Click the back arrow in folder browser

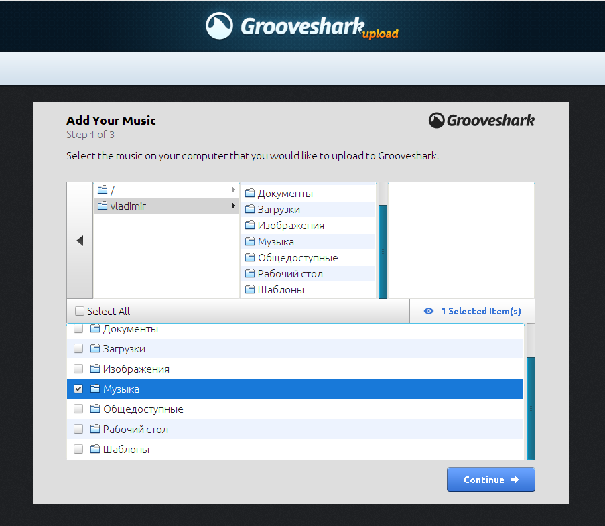[80, 241]
